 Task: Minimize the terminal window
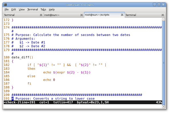pos(155,5)
